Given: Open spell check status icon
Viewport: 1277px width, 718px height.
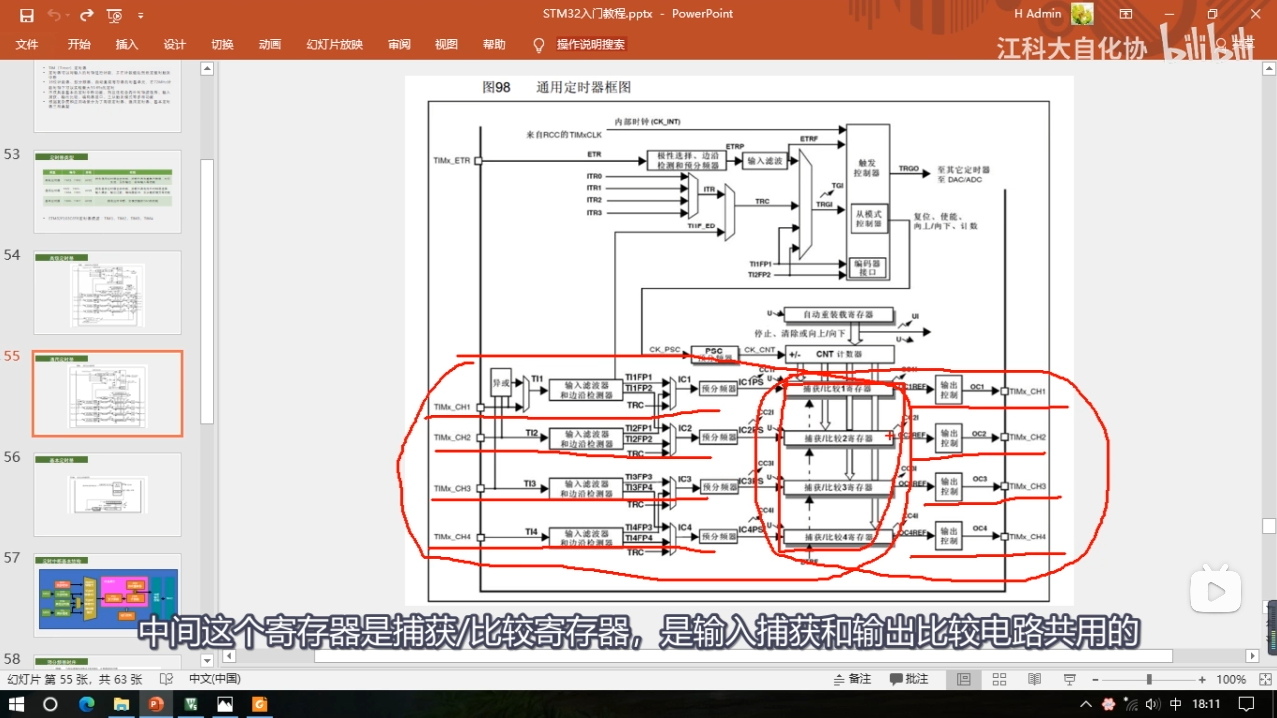Looking at the screenshot, I should tap(166, 679).
